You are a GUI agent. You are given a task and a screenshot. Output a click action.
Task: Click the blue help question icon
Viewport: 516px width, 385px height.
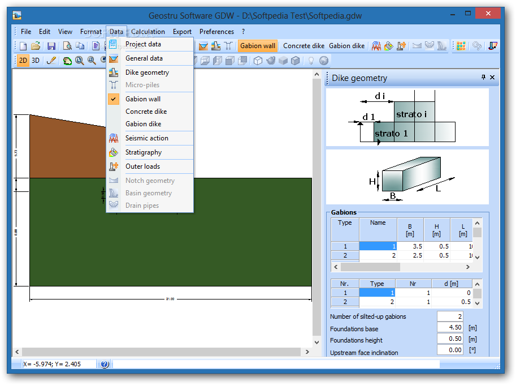coord(105,364)
